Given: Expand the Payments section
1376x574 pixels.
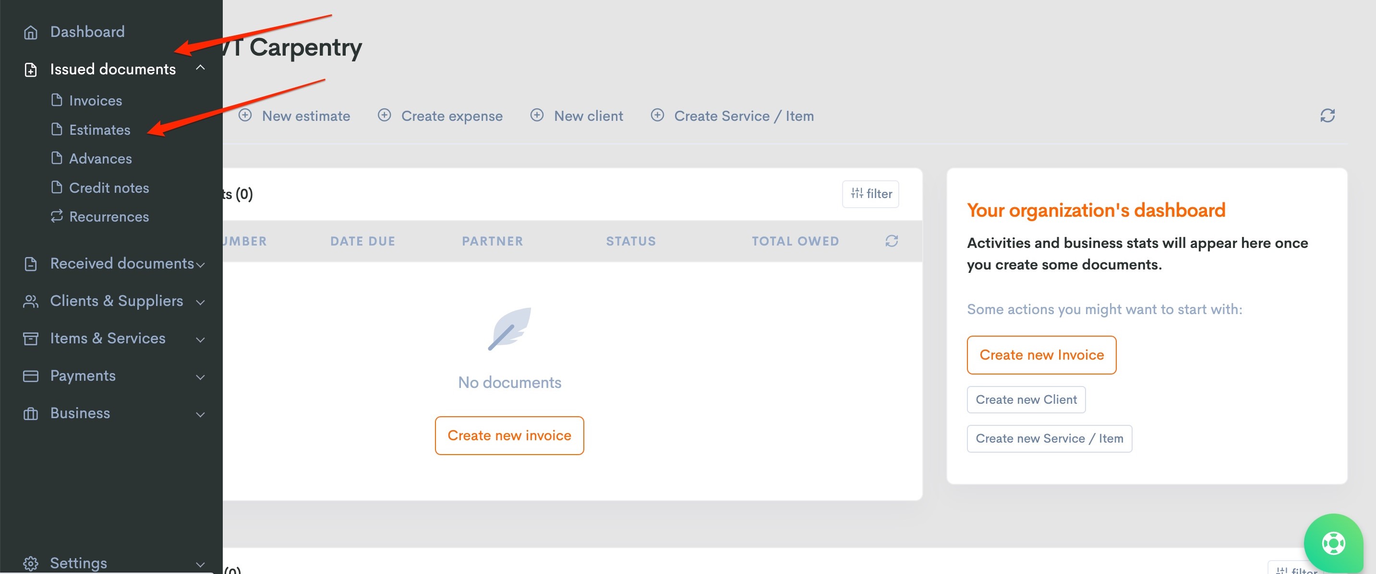Looking at the screenshot, I should pyautogui.click(x=200, y=377).
